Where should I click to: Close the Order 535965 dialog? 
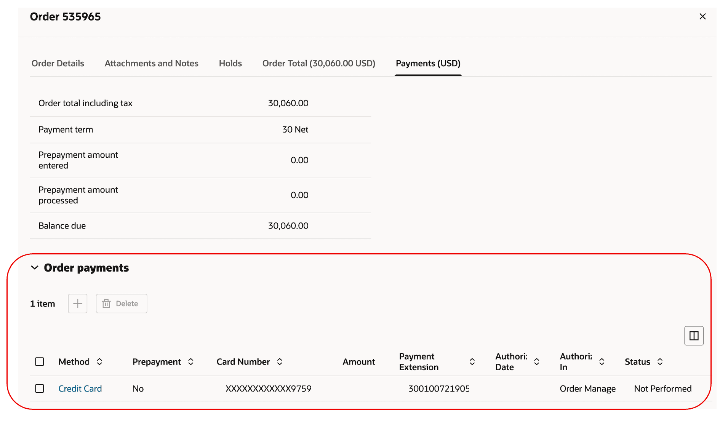702,16
